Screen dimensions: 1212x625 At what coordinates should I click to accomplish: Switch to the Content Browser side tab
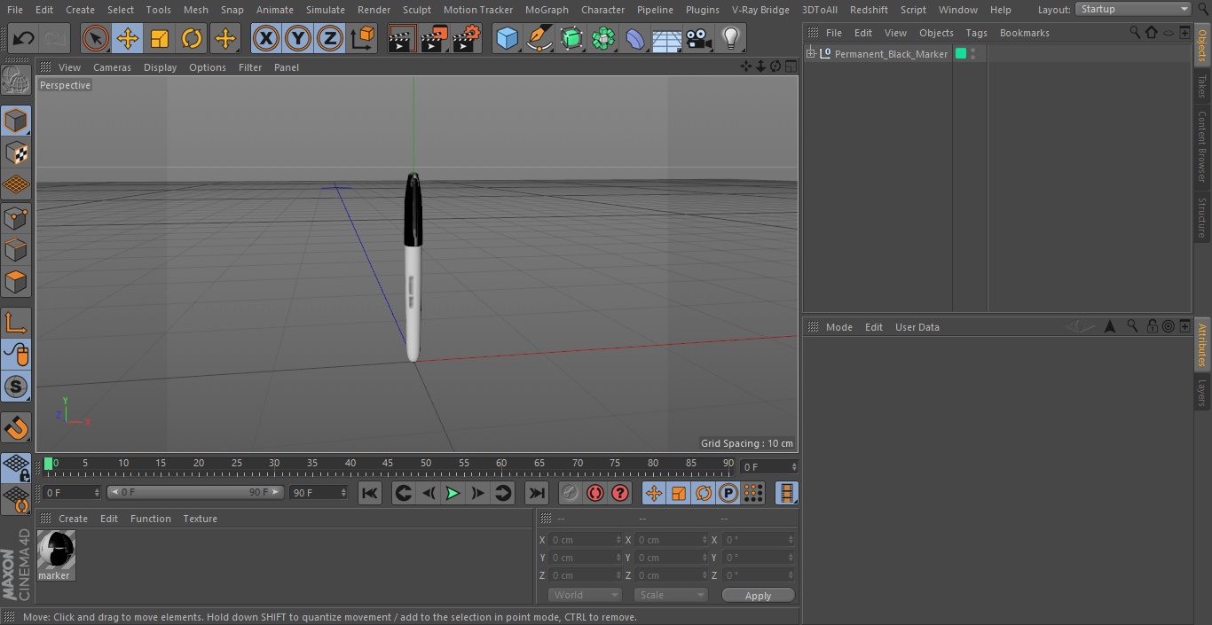tap(1202, 146)
